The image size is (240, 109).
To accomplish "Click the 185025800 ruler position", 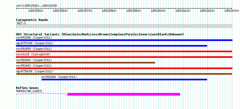I will (x=109, y=11).
